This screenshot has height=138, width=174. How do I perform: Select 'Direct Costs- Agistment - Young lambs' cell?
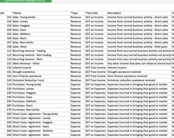[x=41, y=114]
